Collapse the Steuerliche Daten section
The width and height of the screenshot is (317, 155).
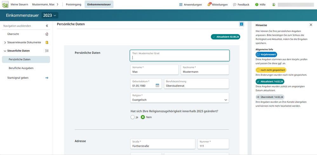coord(5,51)
